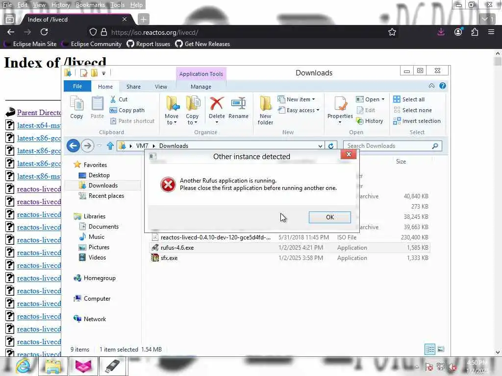The image size is (502, 376).
Task: Select the reactos-livecd-0.4.10-dev ISO file
Action: (x=290, y=237)
